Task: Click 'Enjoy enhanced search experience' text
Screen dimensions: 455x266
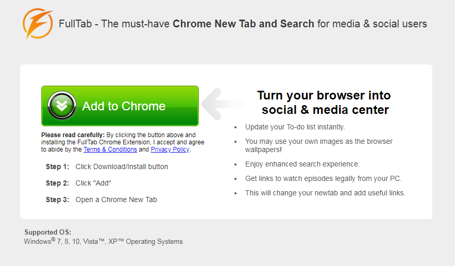Action: tap(302, 164)
